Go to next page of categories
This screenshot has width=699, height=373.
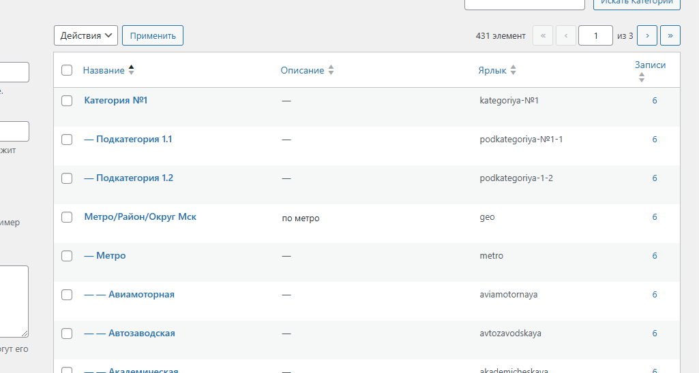tap(646, 35)
